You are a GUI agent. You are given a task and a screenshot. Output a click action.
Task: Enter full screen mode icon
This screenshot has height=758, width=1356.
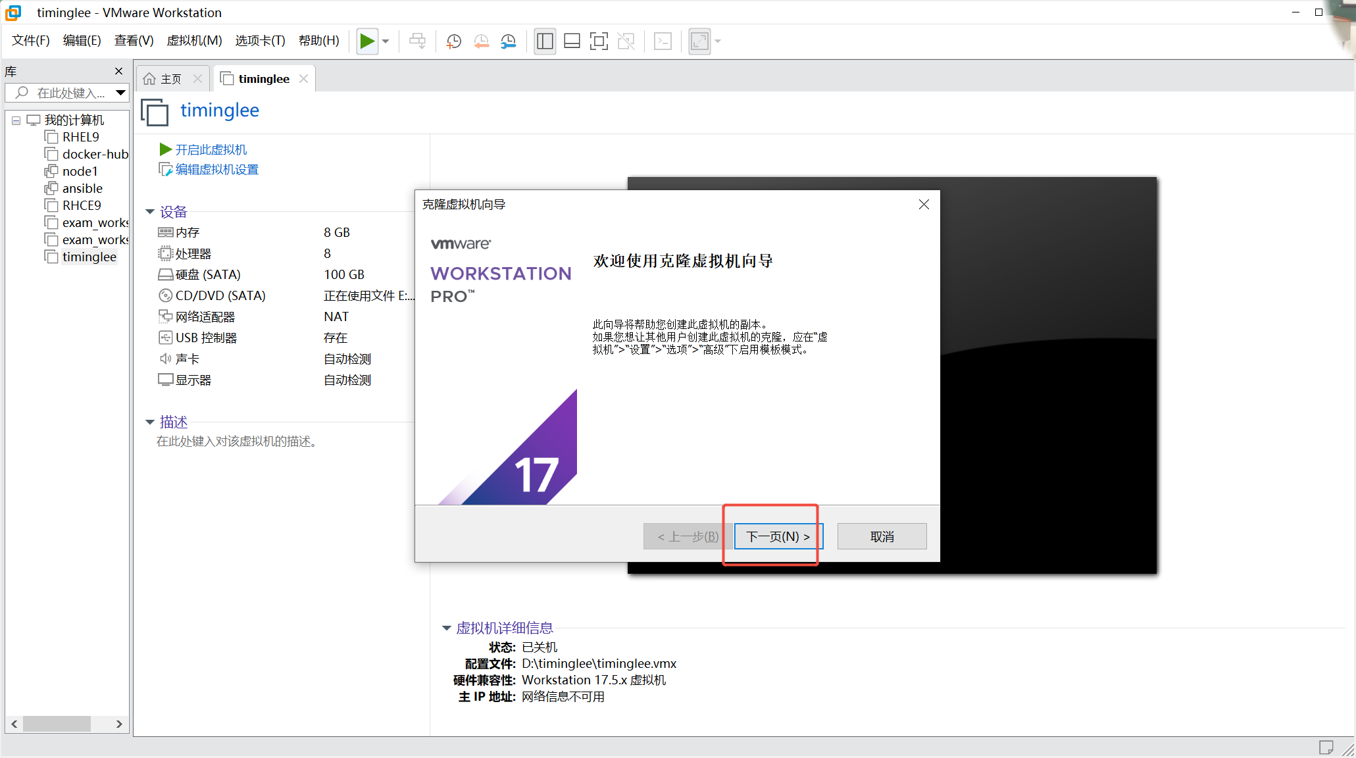[x=599, y=41]
